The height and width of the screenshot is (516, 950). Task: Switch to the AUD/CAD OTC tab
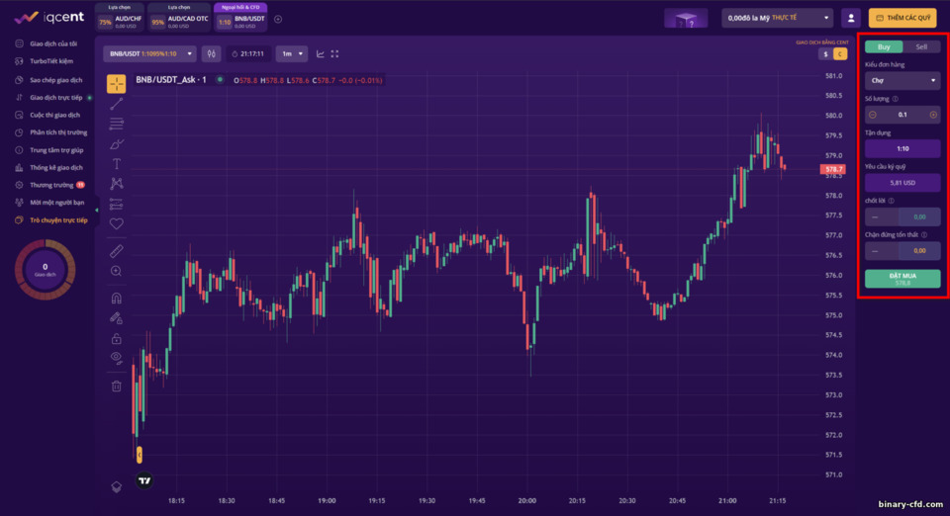[180, 18]
